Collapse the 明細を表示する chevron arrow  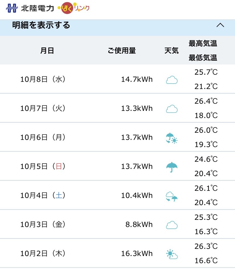[220, 25]
